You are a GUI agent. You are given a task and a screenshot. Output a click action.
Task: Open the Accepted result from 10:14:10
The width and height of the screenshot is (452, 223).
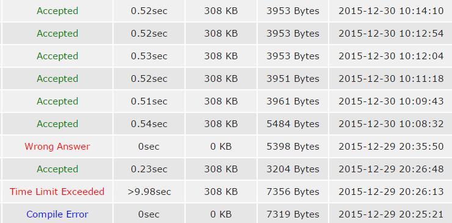coord(57,11)
